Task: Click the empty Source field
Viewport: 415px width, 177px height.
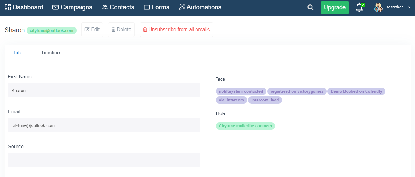Action: tap(104, 160)
